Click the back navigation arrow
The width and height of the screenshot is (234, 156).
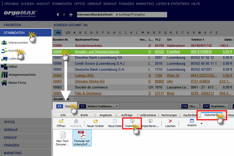click(x=58, y=14)
